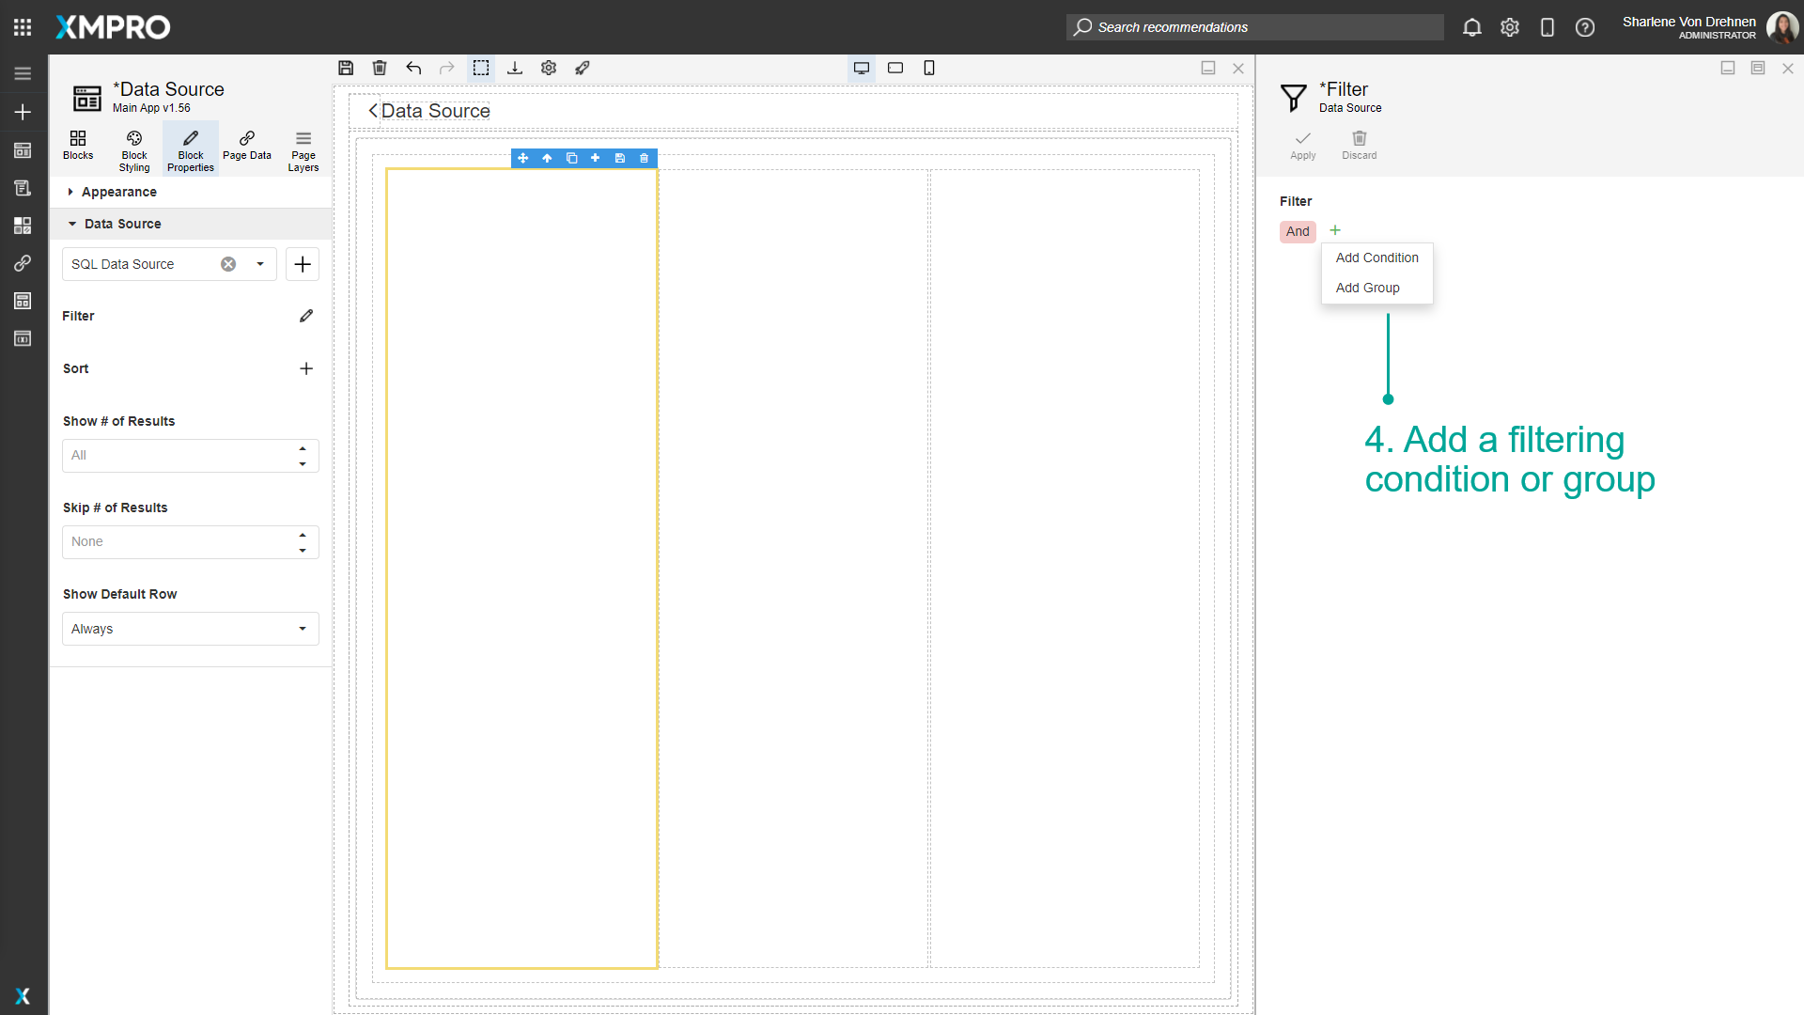Apply the filter changes
Viewport: 1804px width, 1015px height.
tap(1302, 144)
